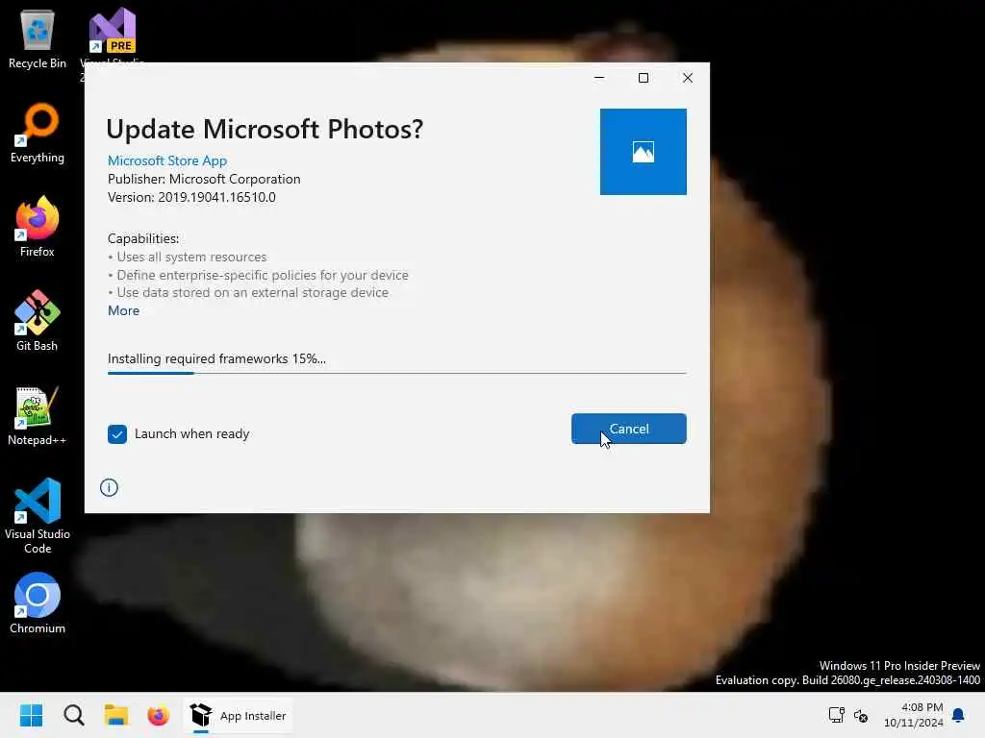985x738 pixels.
Task: Click the Define enterprise-specific policies capability text
Action: tap(258, 275)
